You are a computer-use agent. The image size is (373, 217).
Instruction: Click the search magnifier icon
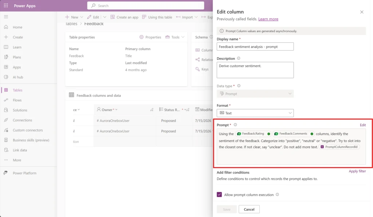click(x=93, y=5)
